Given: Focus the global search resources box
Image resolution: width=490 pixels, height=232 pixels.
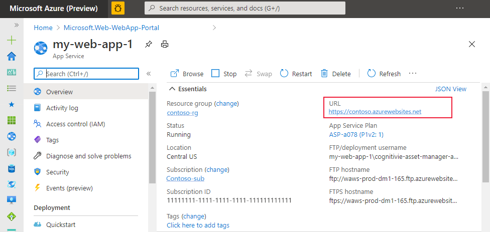Looking at the screenshot, I should [x=244, y=8].
